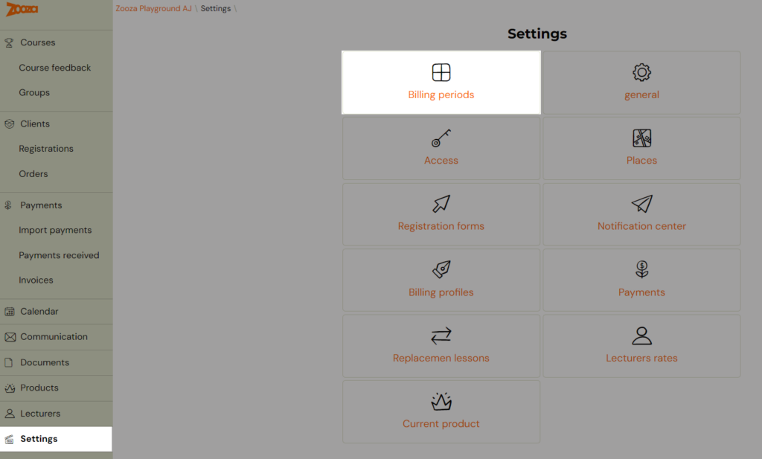Click the Zooza logo at top left
762x459 pixels.
click(x=22, y=9)
